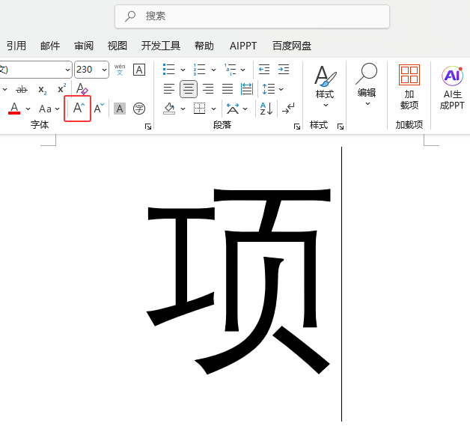Image resolution: width=470 pixels, height=438 pixels.
Task: Open font dialog launcher
Action: 148,127
